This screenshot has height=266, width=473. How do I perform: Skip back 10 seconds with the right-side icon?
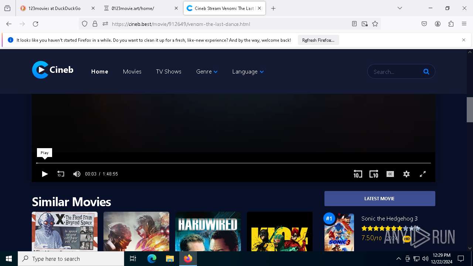click(x=358, y=174)
